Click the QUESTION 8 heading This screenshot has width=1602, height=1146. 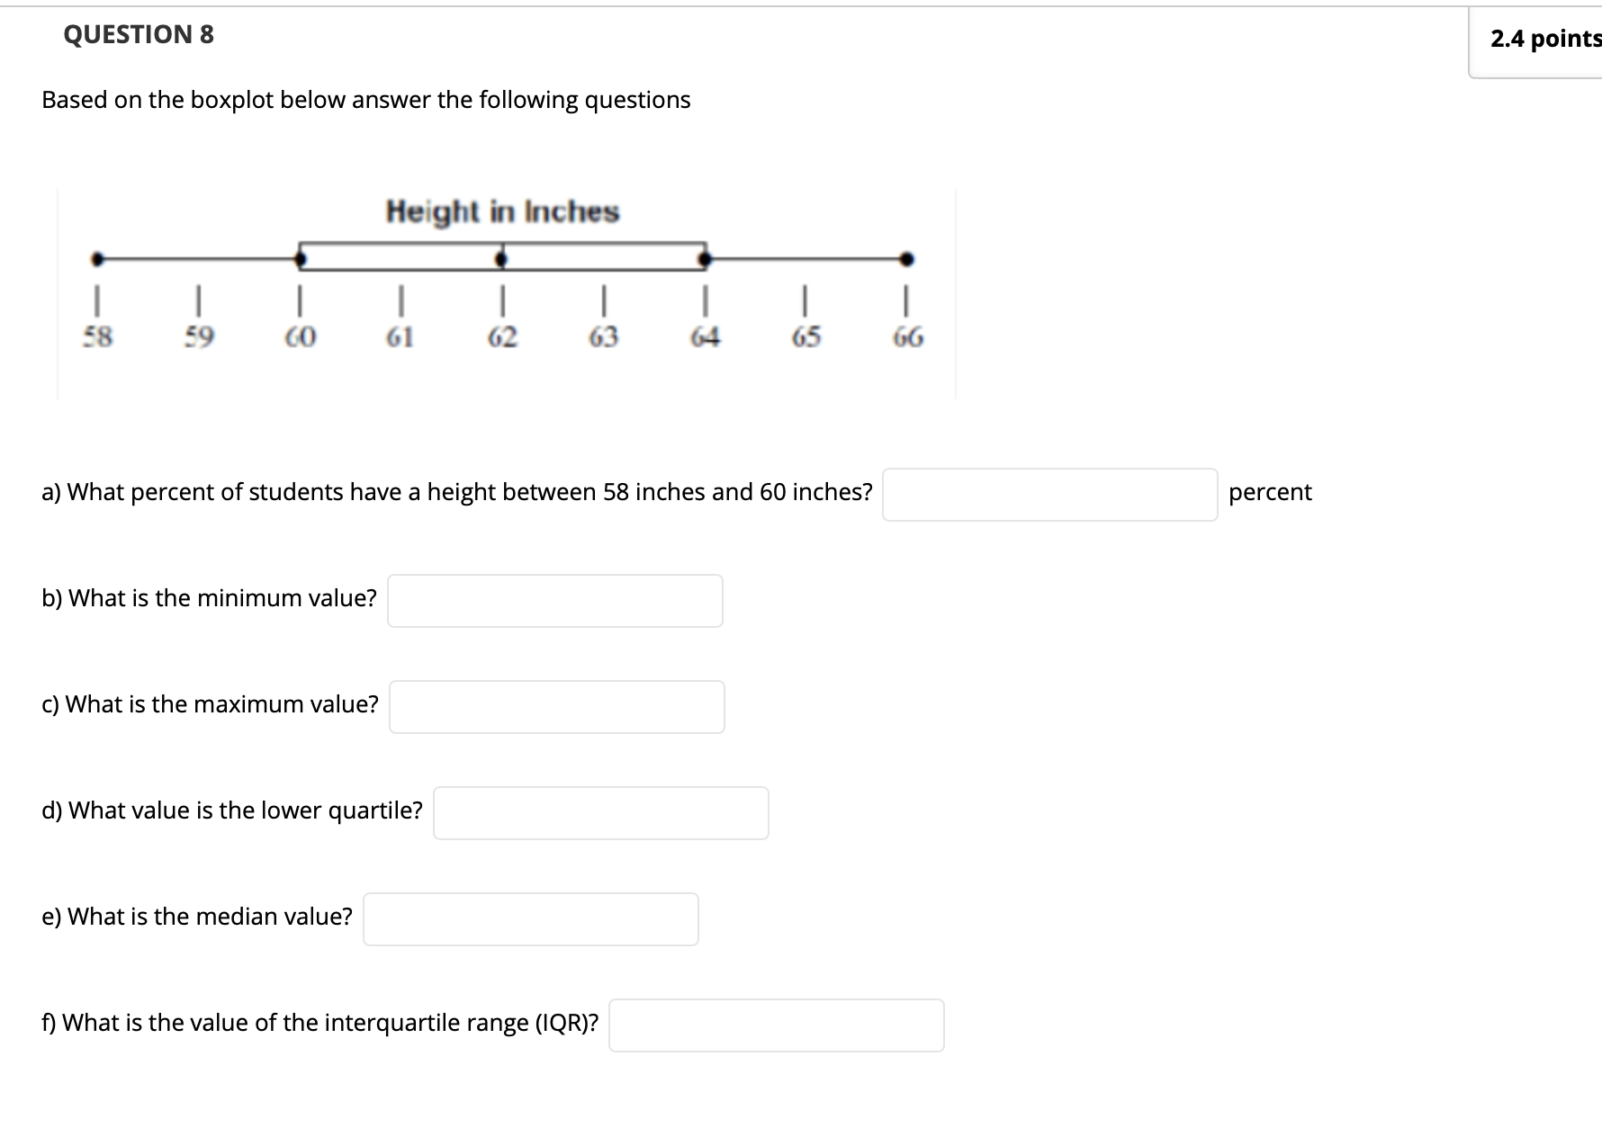click(139, 34)
